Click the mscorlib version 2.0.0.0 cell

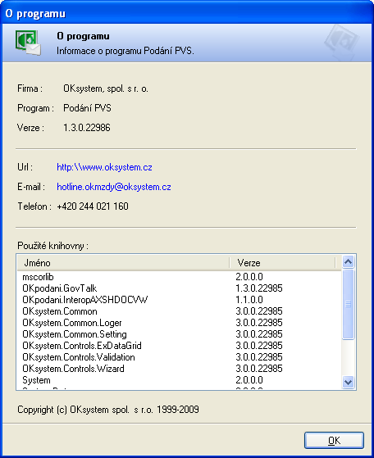point(249,277)
